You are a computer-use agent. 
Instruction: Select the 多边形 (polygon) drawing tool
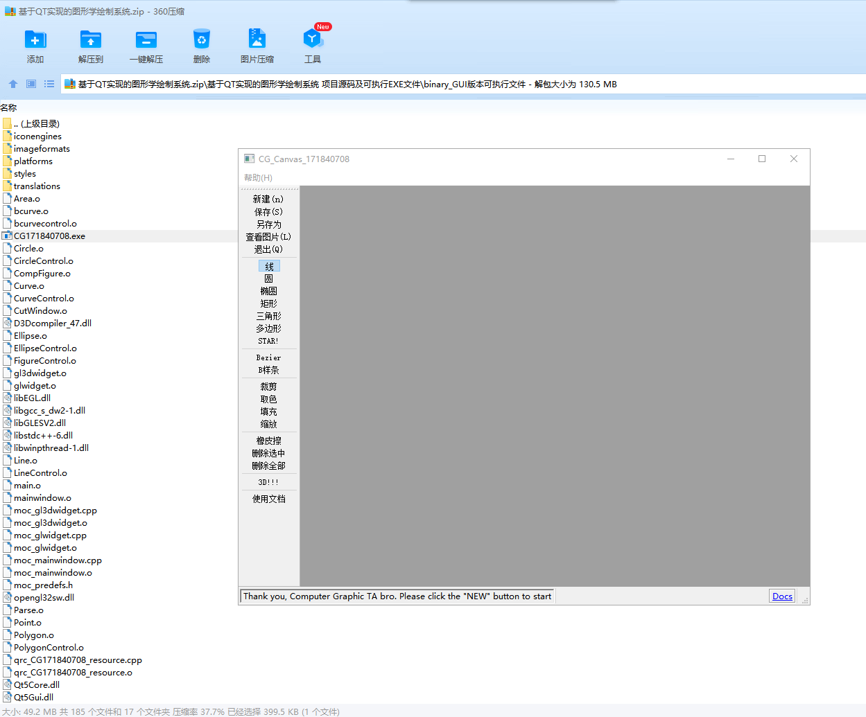pos(268,328)
